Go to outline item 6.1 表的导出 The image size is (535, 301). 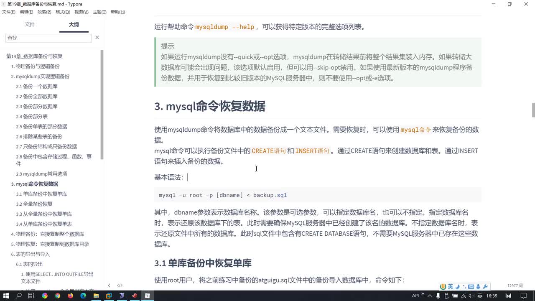(x=29, y=264)
